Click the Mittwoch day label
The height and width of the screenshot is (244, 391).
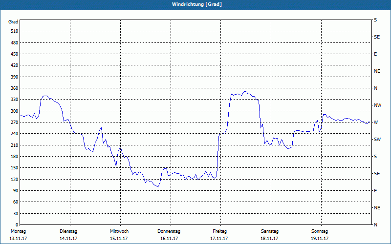click(x=119, y=231)
